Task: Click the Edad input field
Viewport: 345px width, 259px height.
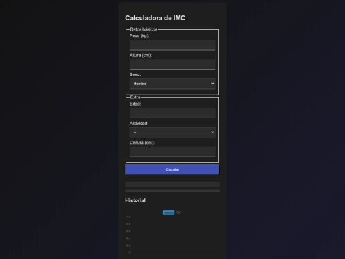Action: click(172, 113)
